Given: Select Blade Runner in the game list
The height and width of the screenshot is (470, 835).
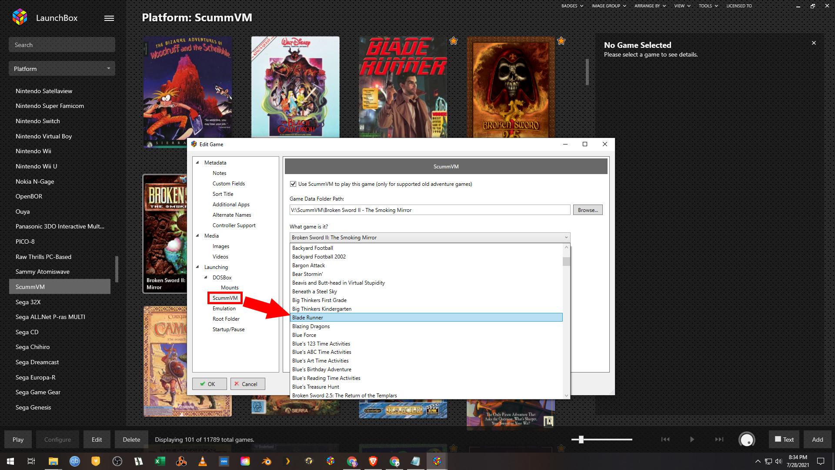Looking at the screenshot, I should (x=426, y=318).
